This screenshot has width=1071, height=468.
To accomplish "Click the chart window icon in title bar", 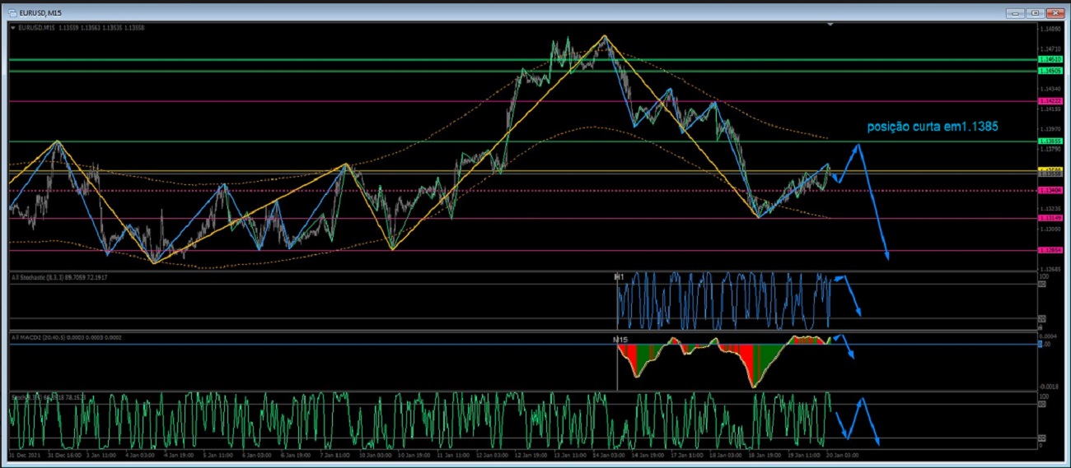I will tap(13, 13).
